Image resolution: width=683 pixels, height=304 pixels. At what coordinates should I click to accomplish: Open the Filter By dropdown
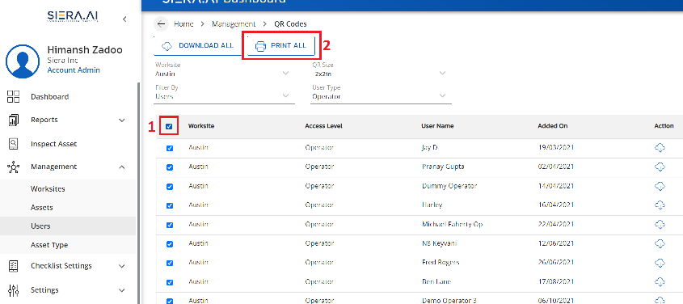click(x=225, y=93)
